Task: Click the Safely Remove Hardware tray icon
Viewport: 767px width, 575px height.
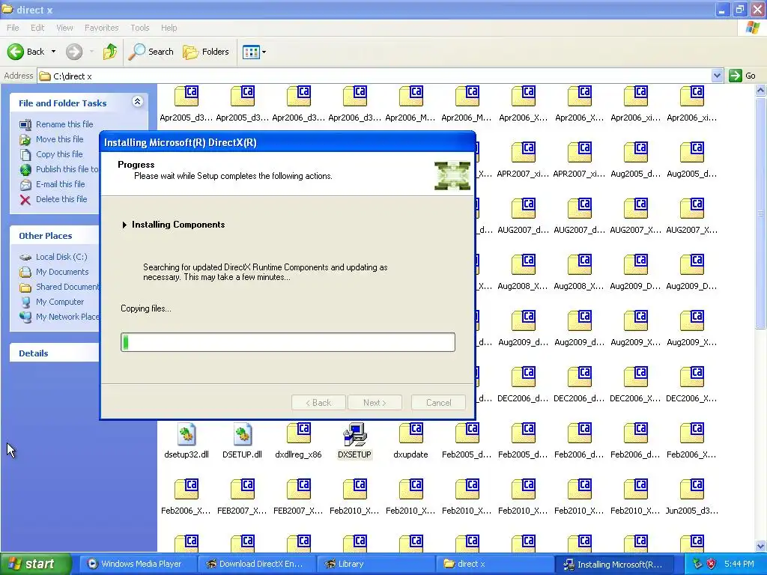Action: click(697, 565)
